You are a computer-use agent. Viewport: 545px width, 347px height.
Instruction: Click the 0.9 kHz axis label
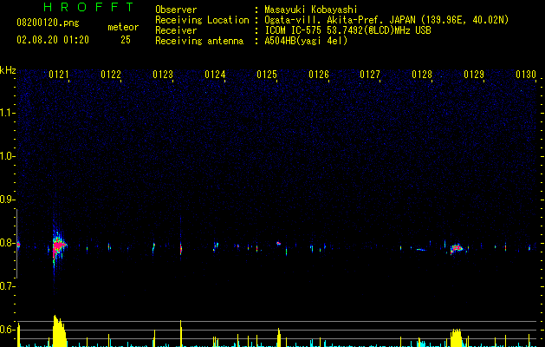(x=8, y=200)
